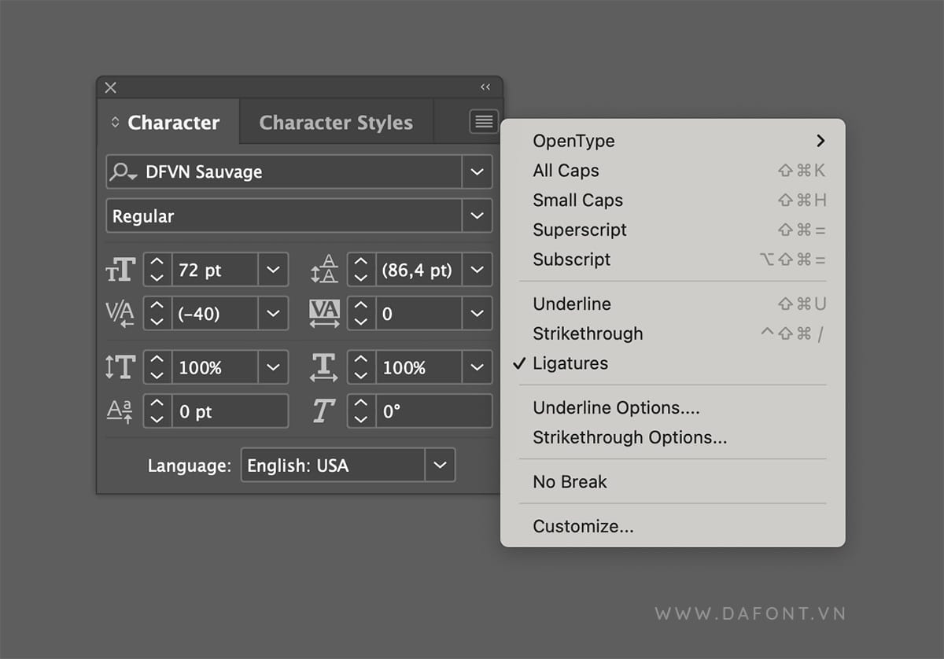
Task: Open the Language dropdown set to English: USA
Action: pyautogui.click(x=440, y=465)
